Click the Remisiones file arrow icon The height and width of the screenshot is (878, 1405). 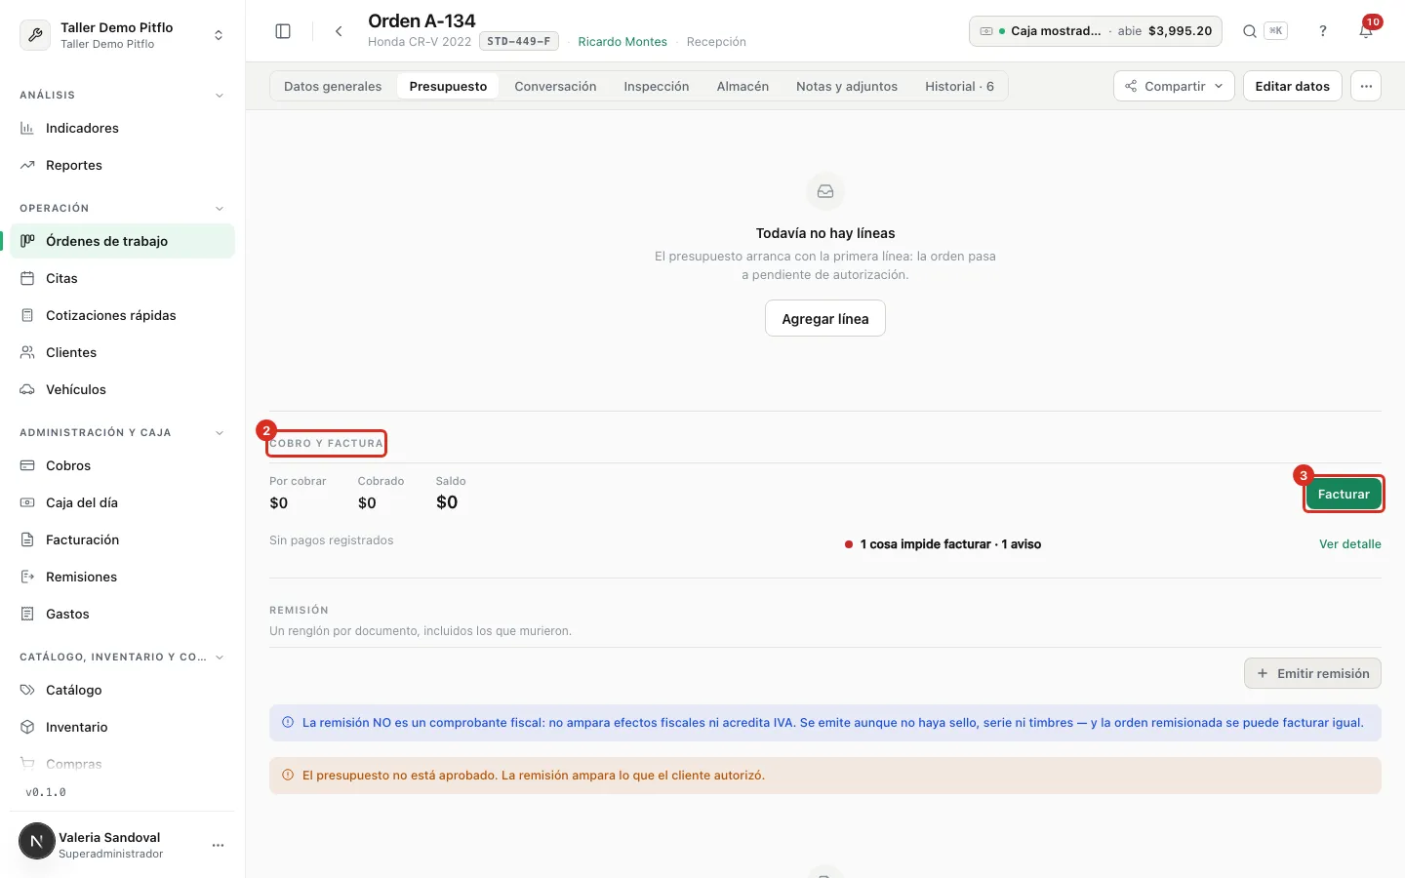[27, 577]
